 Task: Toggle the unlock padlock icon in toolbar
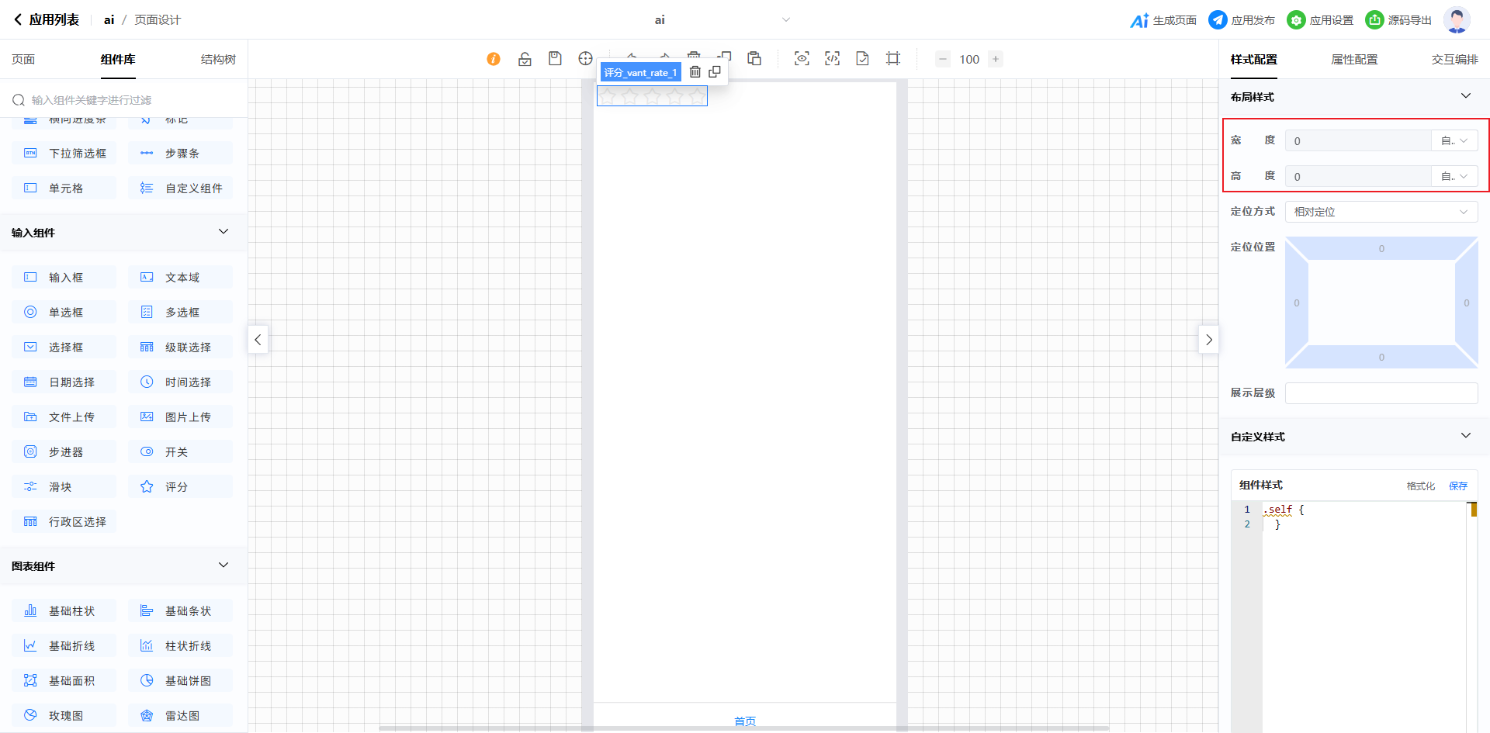525,59
